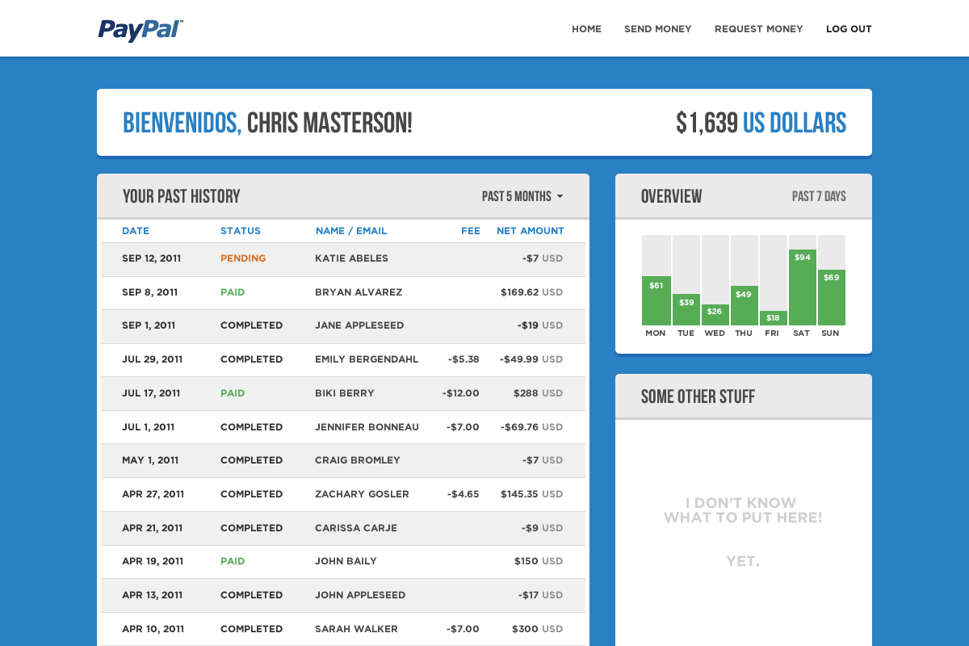This screenshot has height=646, width=969.
Task: Open the Send Money page
Action: coord(657,29)
